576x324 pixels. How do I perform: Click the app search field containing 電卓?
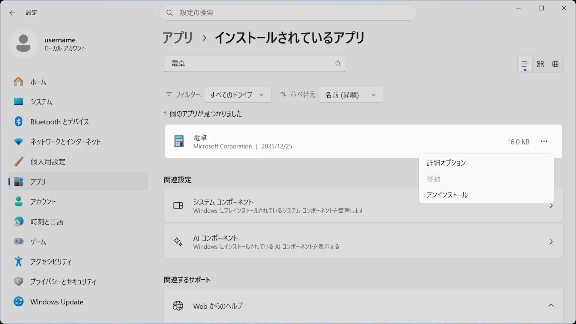click(255, 64)
